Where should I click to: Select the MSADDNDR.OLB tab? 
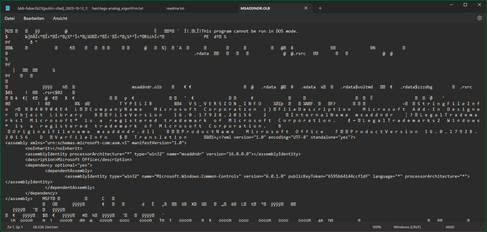(x=255, y=8)
